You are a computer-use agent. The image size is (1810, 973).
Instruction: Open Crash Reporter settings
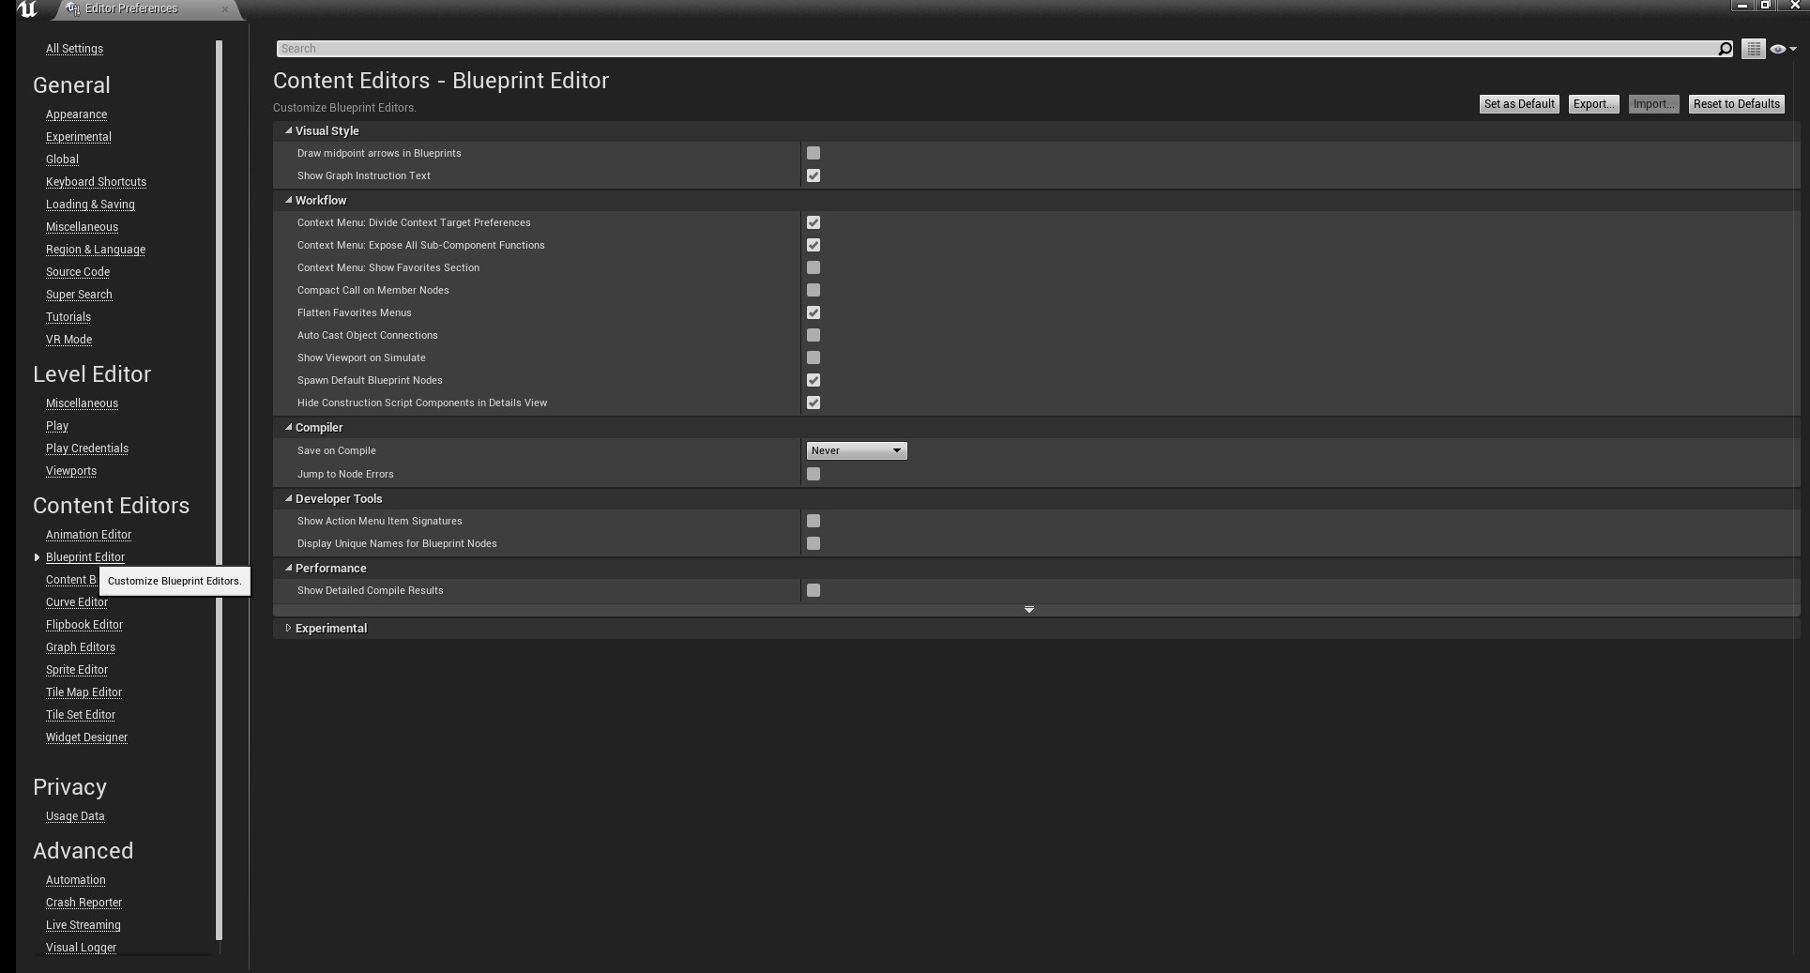(84, 903)
